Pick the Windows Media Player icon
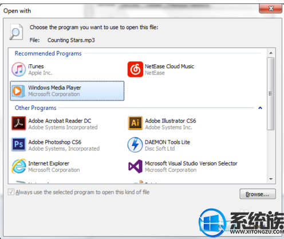This screenshot has width=284, height=239. pos(18,91)
